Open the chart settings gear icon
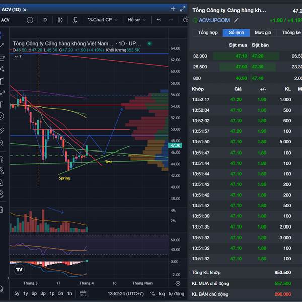The width and height of the screenshot is (302, 302). [x=178, y=283]
